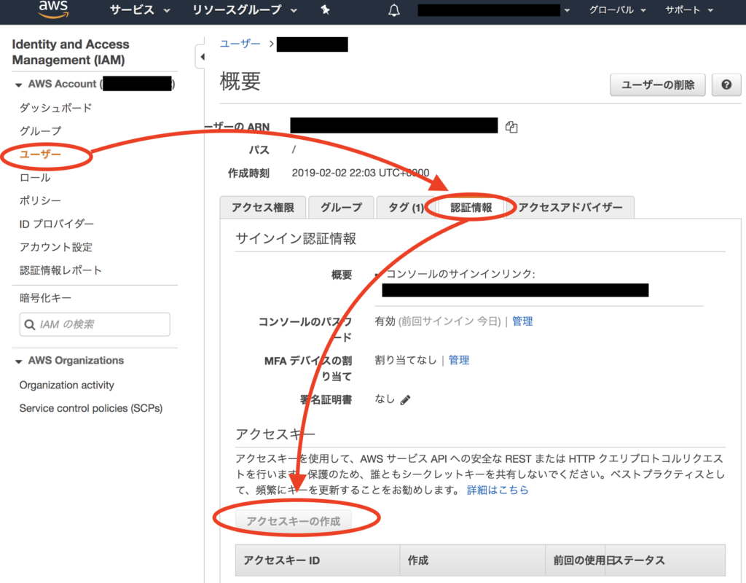Image resolution: width=746 pixels, height=583 pixels.
Task: Collapse the AWS Account section
Action: tap(18, 85)
